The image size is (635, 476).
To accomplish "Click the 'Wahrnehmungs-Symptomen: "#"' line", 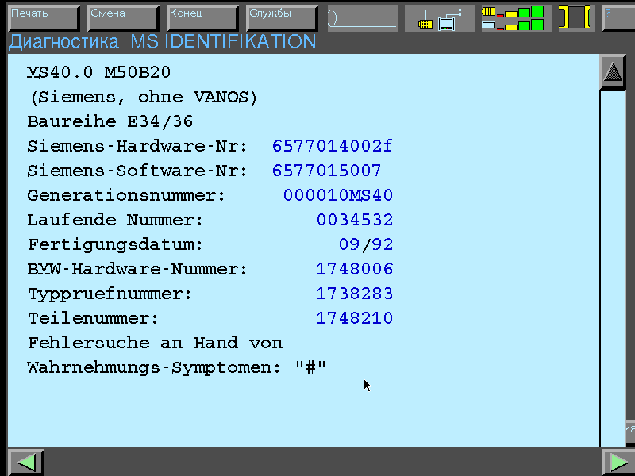I will [176, 368].
